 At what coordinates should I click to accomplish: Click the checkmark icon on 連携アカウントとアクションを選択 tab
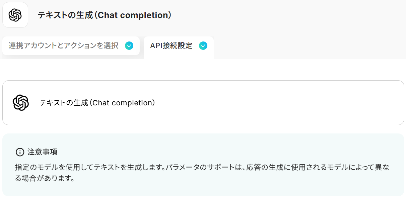point(129,46)
